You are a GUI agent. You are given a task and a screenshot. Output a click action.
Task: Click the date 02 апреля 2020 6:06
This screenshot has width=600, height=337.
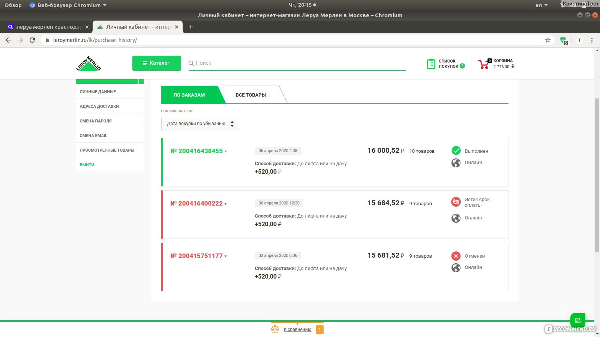278,255
